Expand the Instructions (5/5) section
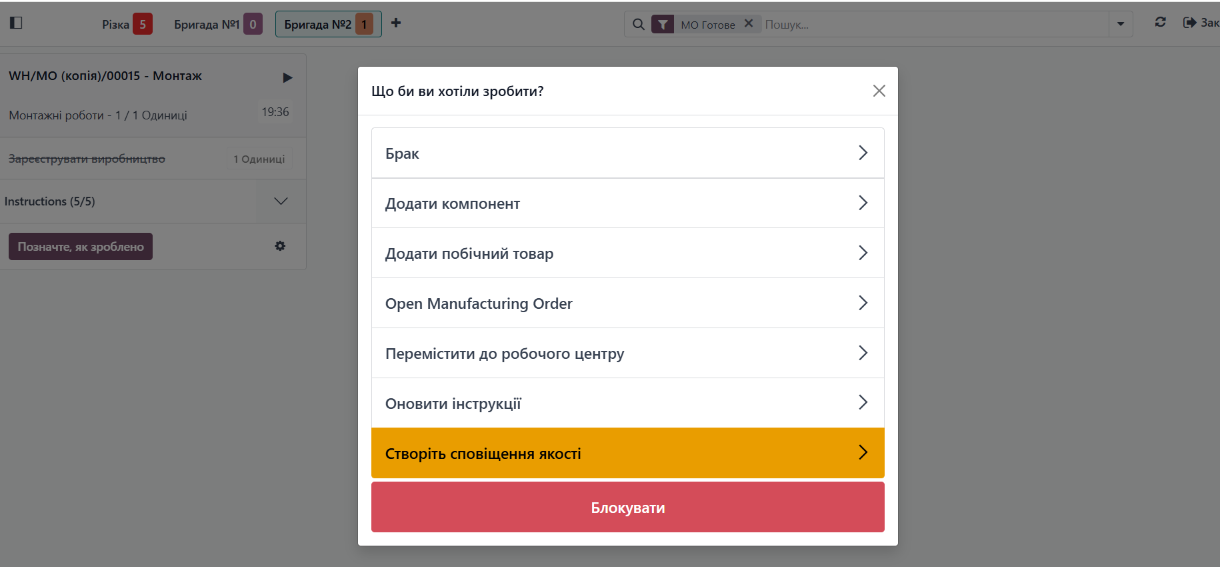 [281, 201]
